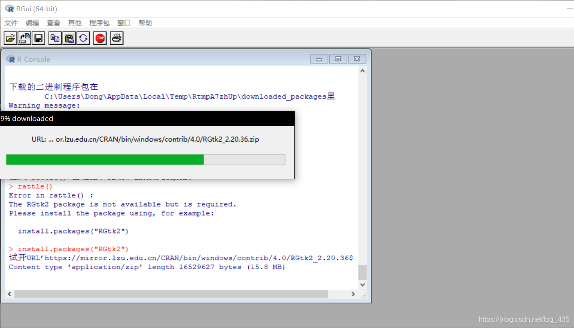
Task: Click 'Please install the package using' line
Action: (x=111, y=213)
